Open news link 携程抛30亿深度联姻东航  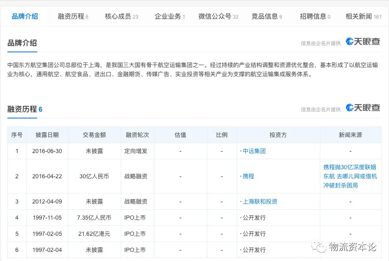click(x=350, y=176)
